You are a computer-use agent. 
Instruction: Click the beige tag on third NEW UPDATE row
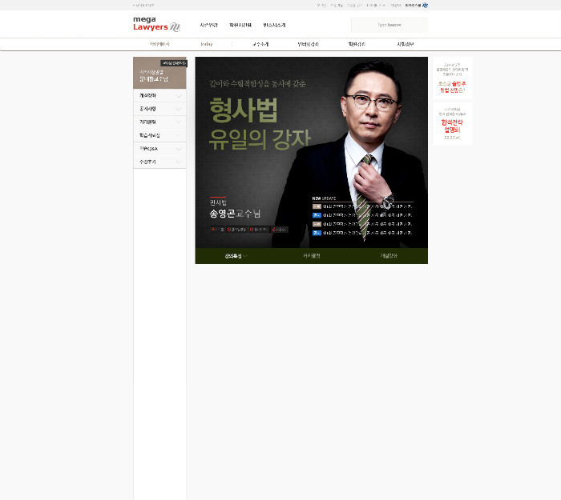[317, 224]
